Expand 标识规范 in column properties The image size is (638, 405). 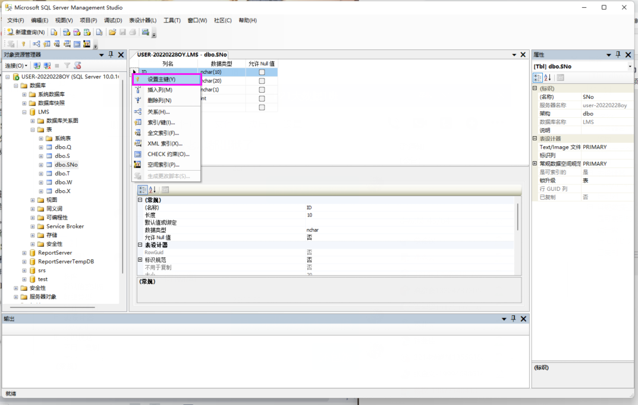click(140, 260)
